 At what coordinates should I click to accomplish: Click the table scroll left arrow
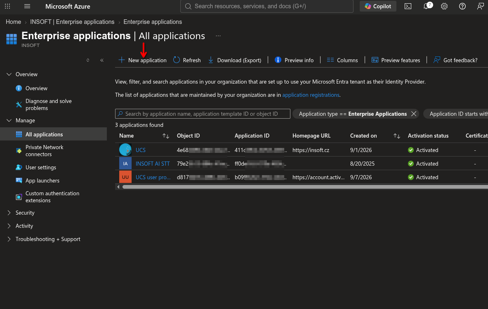pyautogui.click(x=118, y=187)
